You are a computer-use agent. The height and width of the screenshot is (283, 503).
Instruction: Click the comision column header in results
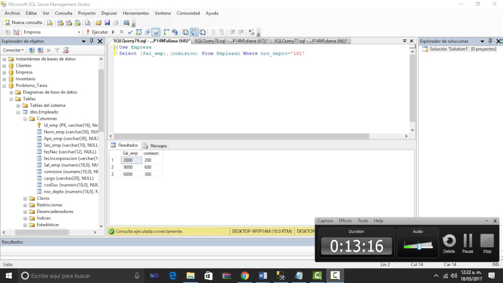click(152, 153)
